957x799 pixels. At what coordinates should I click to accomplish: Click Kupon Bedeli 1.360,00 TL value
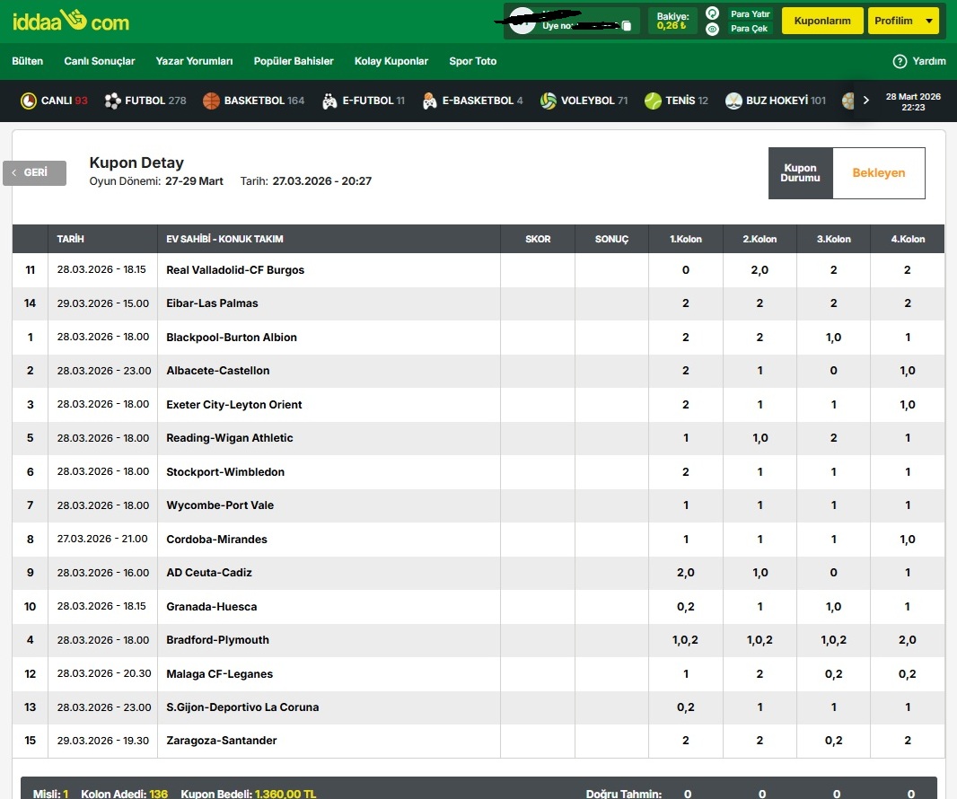pyautogui.click(x=285, y=794)
